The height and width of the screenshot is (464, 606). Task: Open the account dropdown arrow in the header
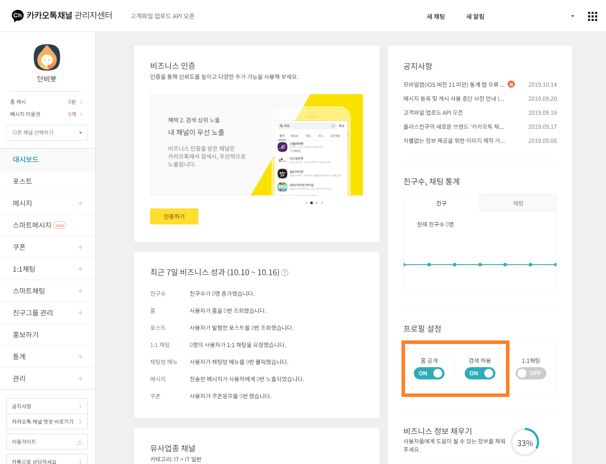(572, 16)
